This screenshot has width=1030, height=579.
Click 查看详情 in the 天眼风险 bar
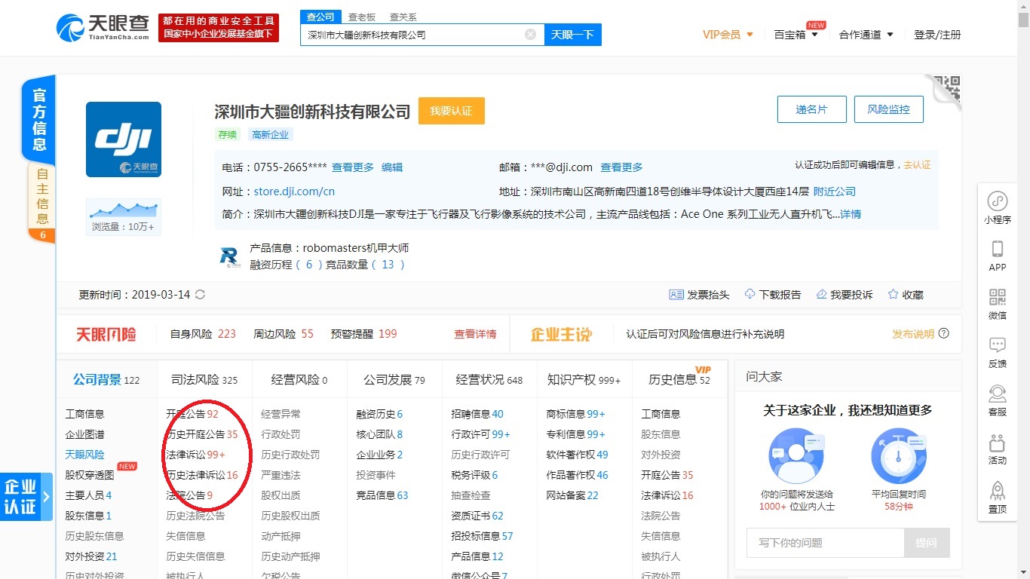tap(475, 334)
